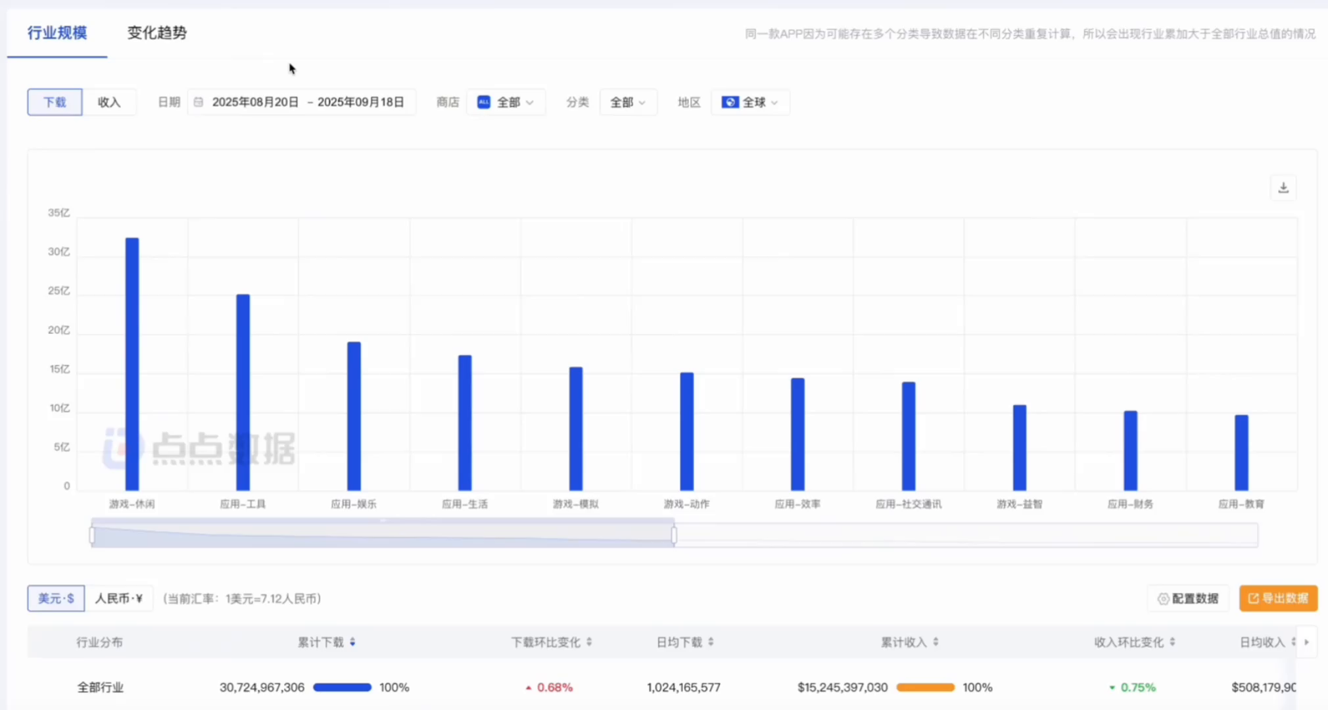Screen dimensions: 1328x710
Task: Select 美元·$ currency option
Action: (x=56, y=598)
